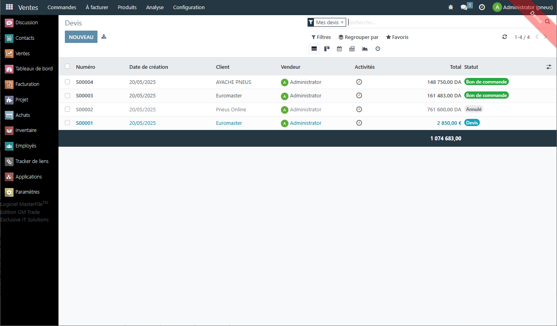Switch to list view
Screen dimensions: 557x326
[x=314, y=49]
